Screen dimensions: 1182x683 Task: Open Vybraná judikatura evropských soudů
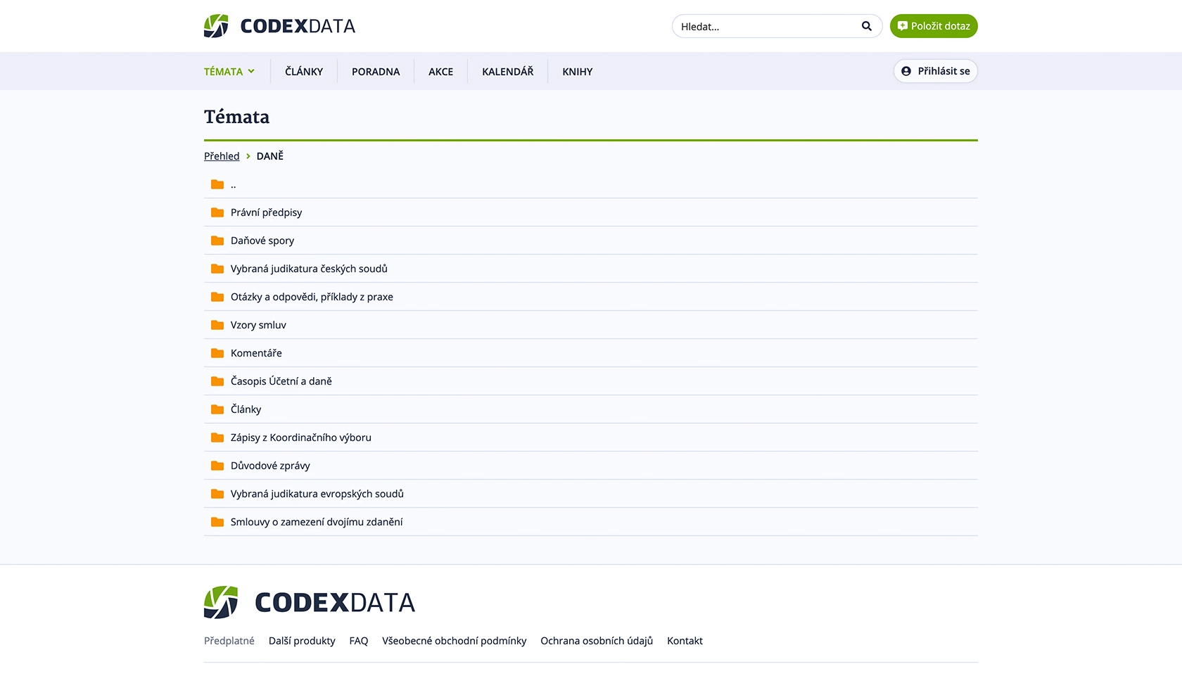[x=317, y=494]
